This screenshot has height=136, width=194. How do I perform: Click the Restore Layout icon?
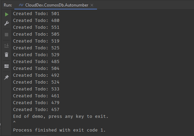(x=6, y=66)
